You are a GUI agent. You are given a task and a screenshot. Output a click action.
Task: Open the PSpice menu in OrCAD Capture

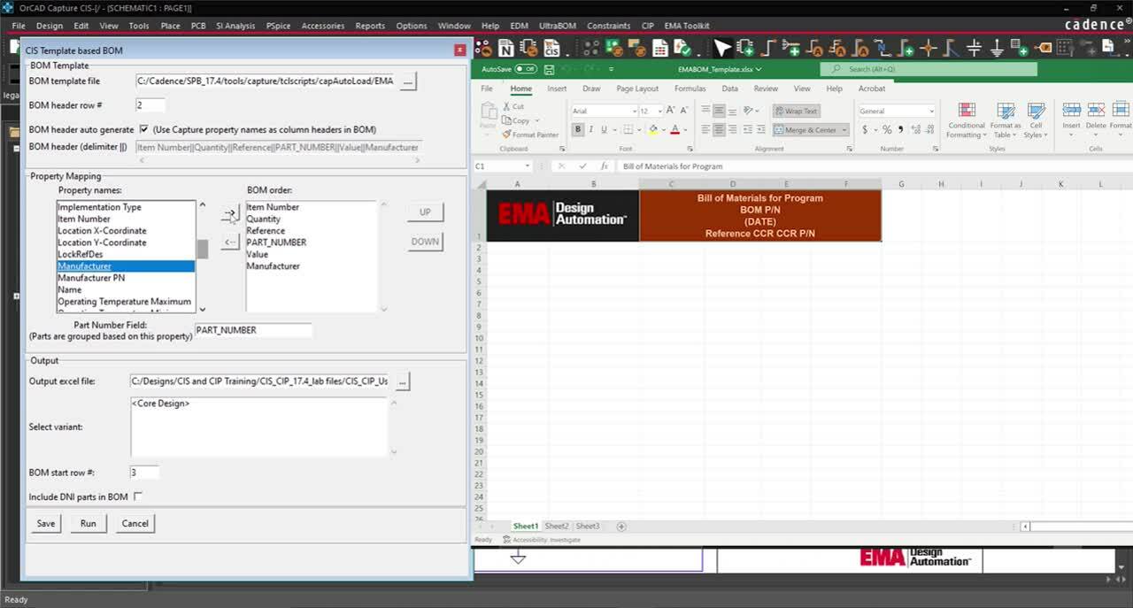point(278,26)
